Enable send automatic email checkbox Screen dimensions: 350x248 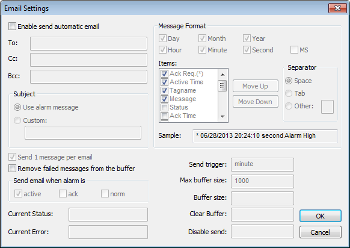[12, 26]
